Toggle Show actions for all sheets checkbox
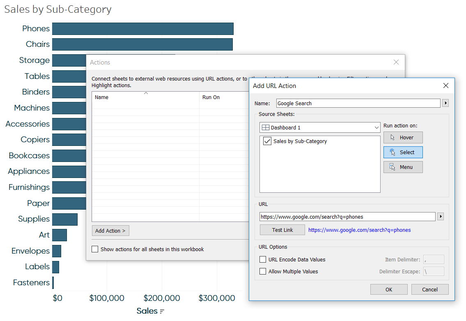The image size is (466, 321). tap(95, 249)
